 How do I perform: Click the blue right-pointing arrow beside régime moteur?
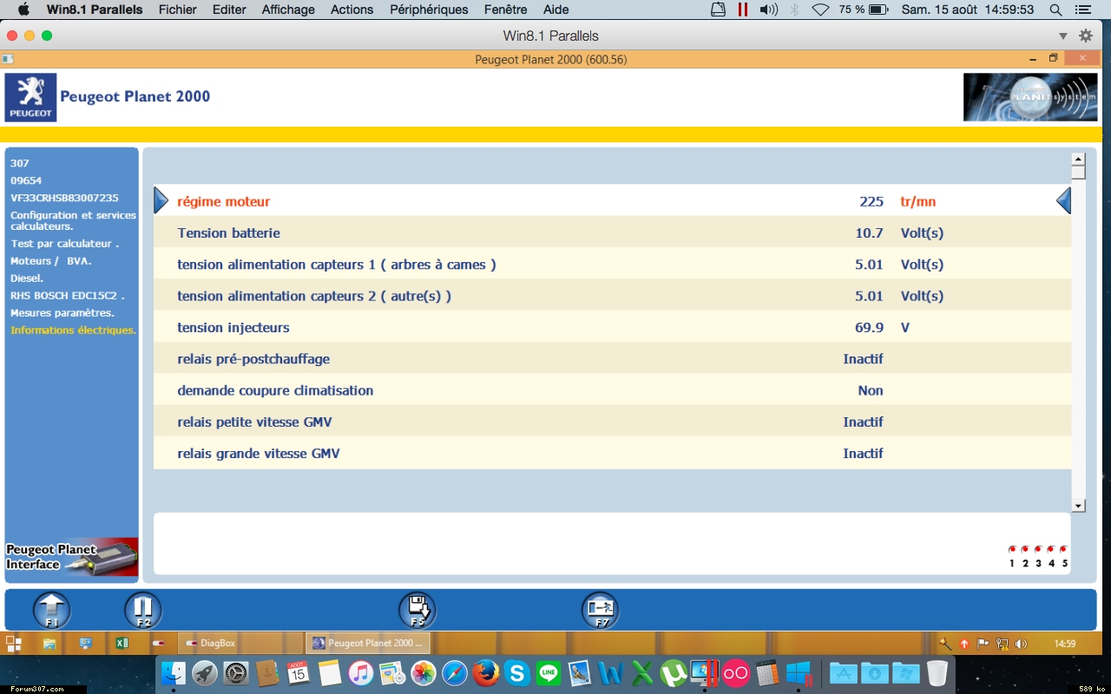(x=161, y=201)
